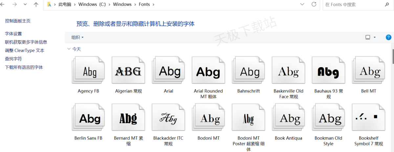Open 调整 ClearType 文本 link
394x152 pixels.
tap(25, 50)
